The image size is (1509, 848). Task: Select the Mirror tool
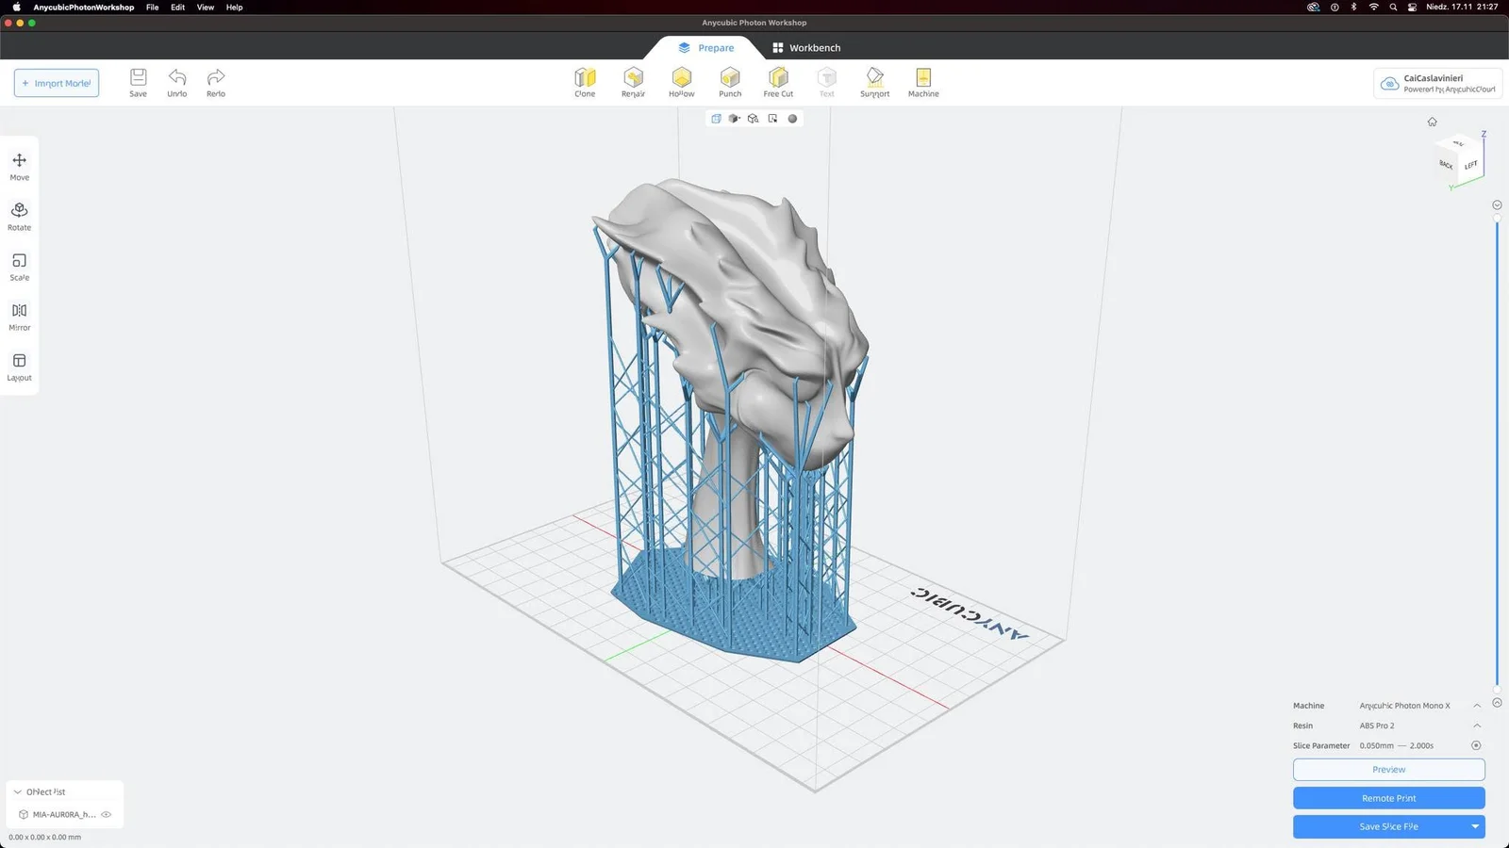[19, 316]
